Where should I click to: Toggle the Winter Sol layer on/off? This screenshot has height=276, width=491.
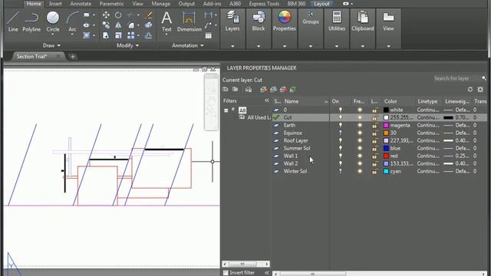point(341,172)
